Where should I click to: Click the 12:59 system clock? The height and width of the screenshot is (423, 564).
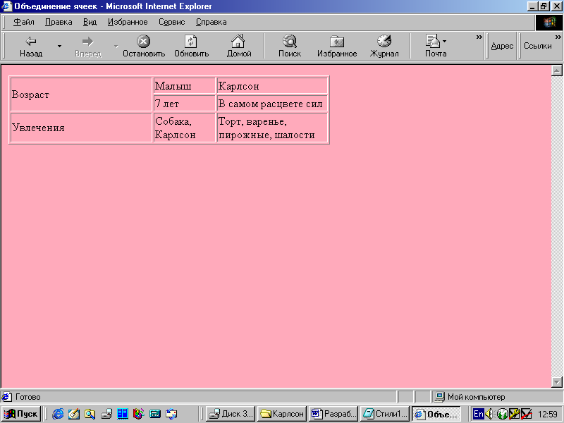548,415
